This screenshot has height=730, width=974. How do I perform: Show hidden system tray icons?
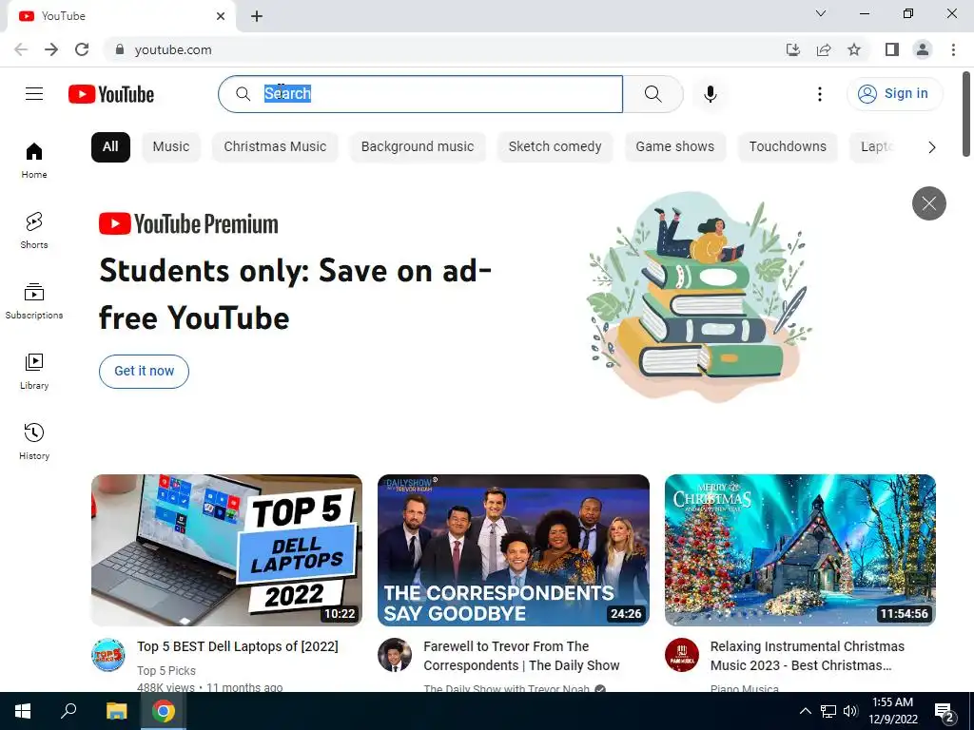(x=805, y=711)
